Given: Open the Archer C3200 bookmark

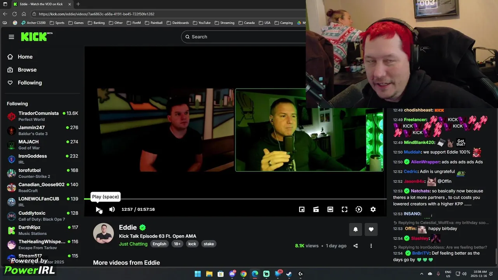Looking at the screenshot, I should point(33,23).
